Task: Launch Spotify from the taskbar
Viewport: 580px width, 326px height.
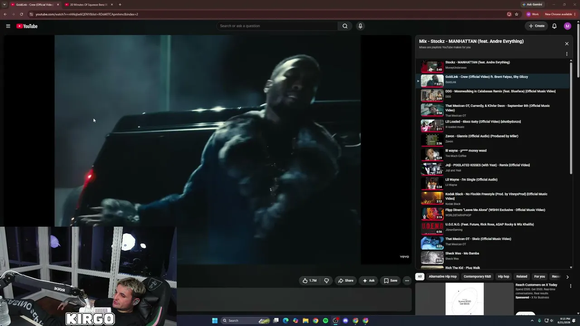Action: [325, 321]
